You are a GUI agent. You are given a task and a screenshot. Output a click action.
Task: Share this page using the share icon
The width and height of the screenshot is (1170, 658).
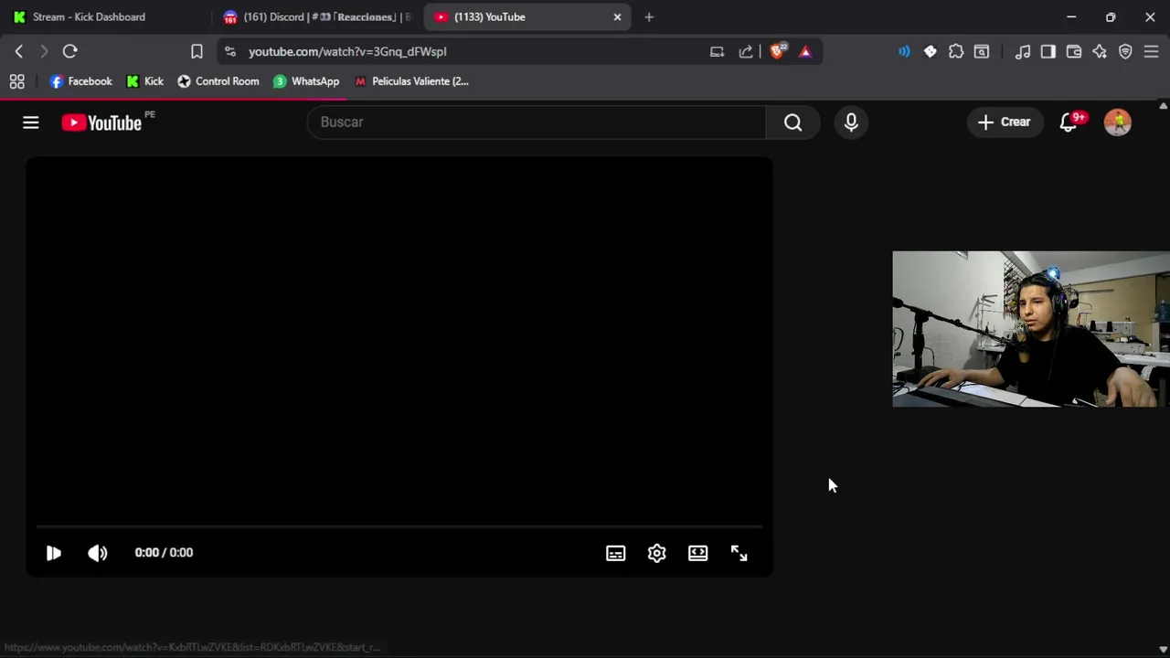click(x=746, y=51)
